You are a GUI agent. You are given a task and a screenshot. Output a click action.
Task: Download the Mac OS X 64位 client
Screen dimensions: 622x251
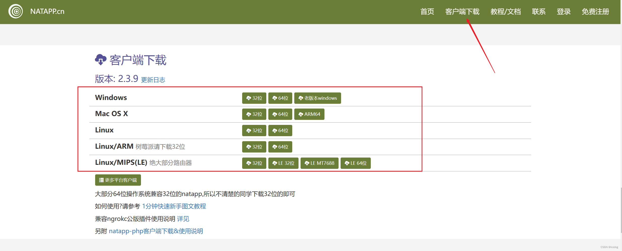click(280, 114)
